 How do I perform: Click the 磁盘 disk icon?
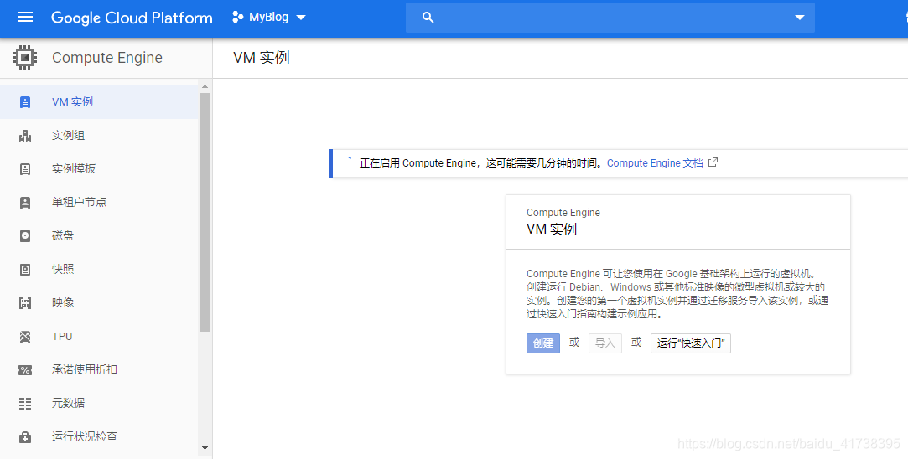[x=25, y=235]
